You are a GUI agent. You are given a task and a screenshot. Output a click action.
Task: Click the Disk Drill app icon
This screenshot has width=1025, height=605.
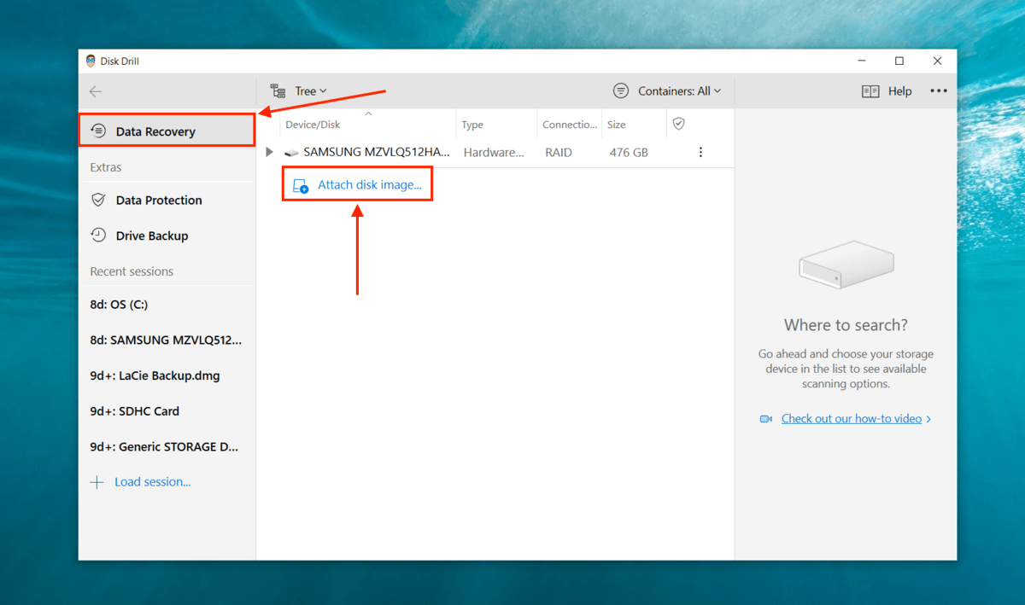point(91,61)
